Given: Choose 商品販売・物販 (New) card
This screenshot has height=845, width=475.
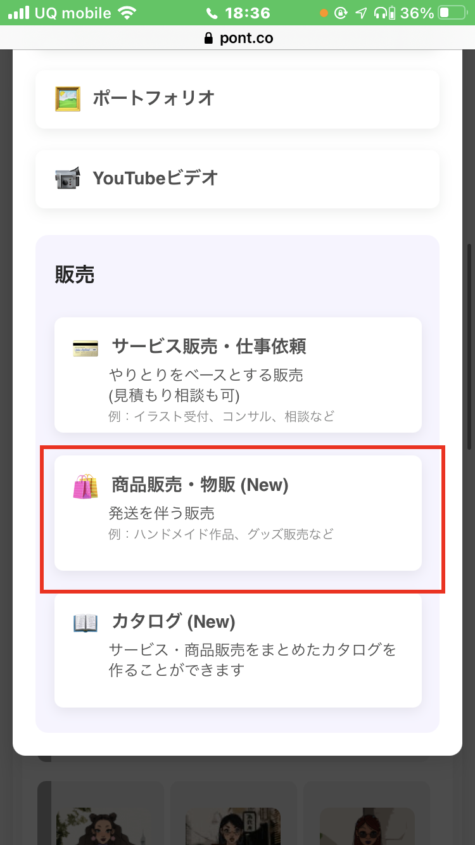Looking at the screenshot, I should 238,513.
